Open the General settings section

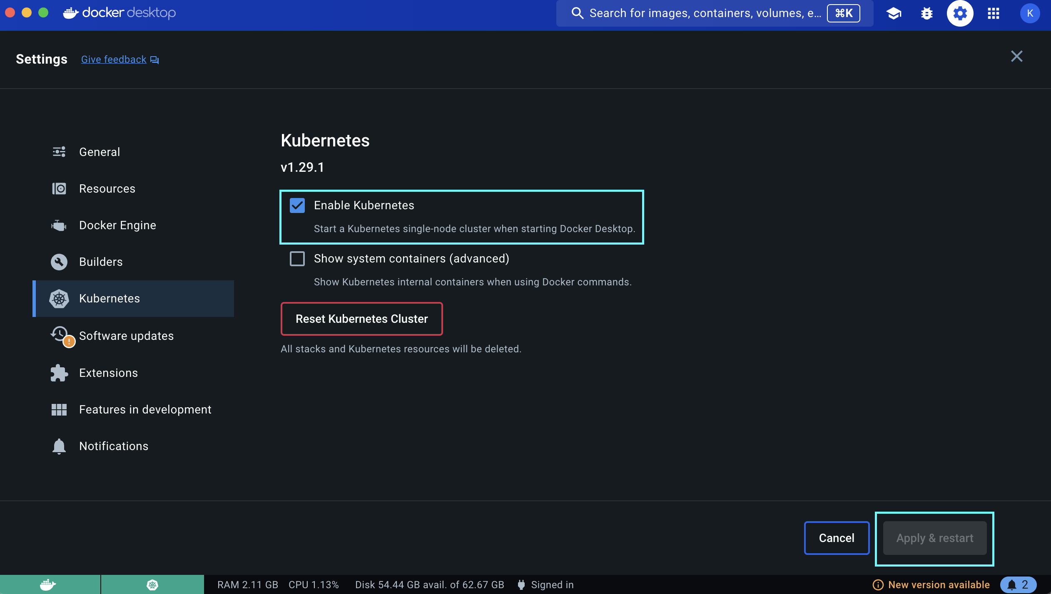click(x=100, y=152)
